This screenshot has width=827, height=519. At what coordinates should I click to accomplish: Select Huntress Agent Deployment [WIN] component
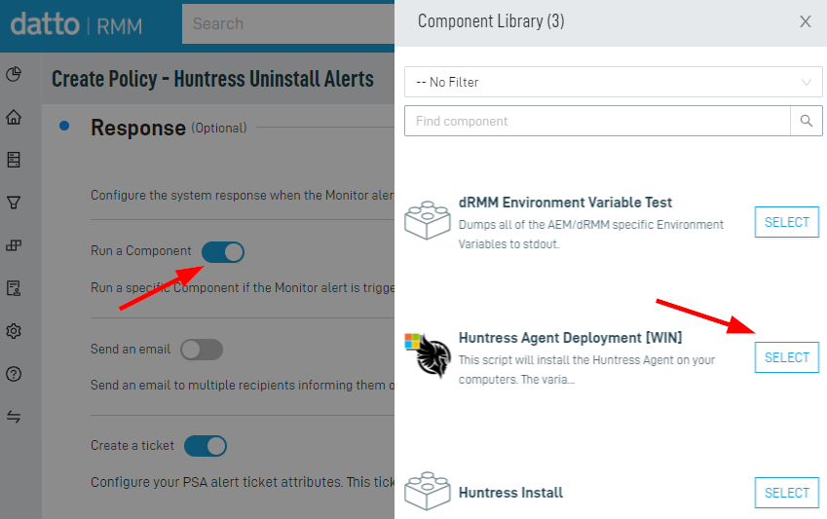(x=786, y=357)
